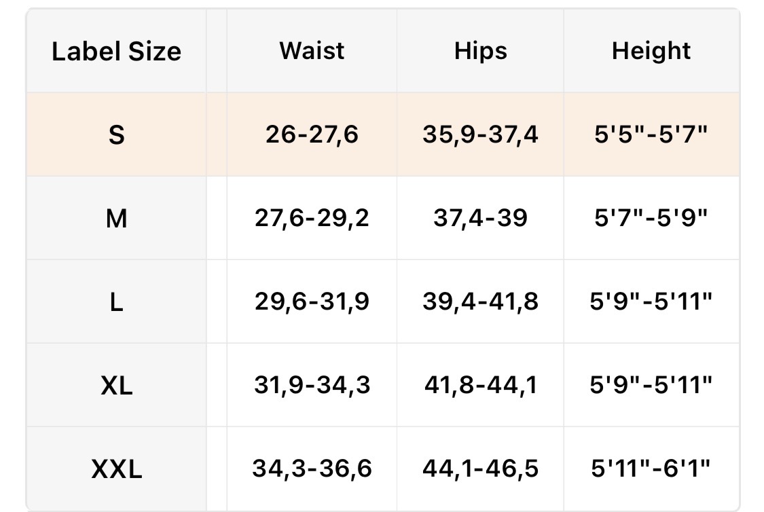This screenshot has width=764, height=512.
Task: Click height value 5'5"-5'7" for size S
Action: (x=651, y=134)
